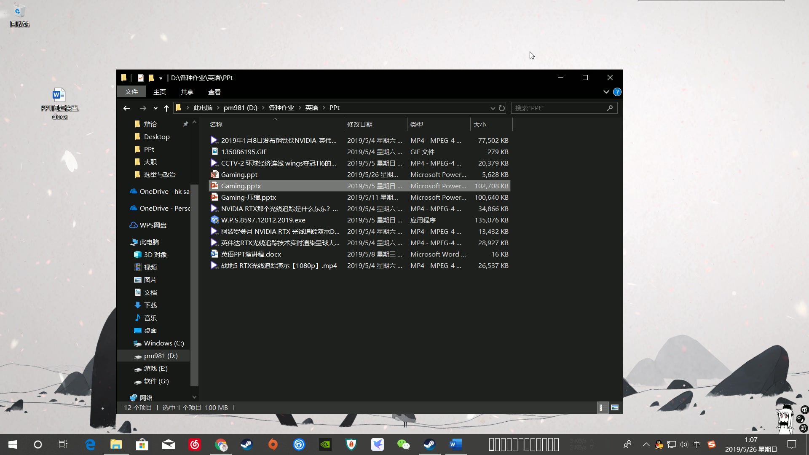Click the search magnifier icon

(610, 108)
